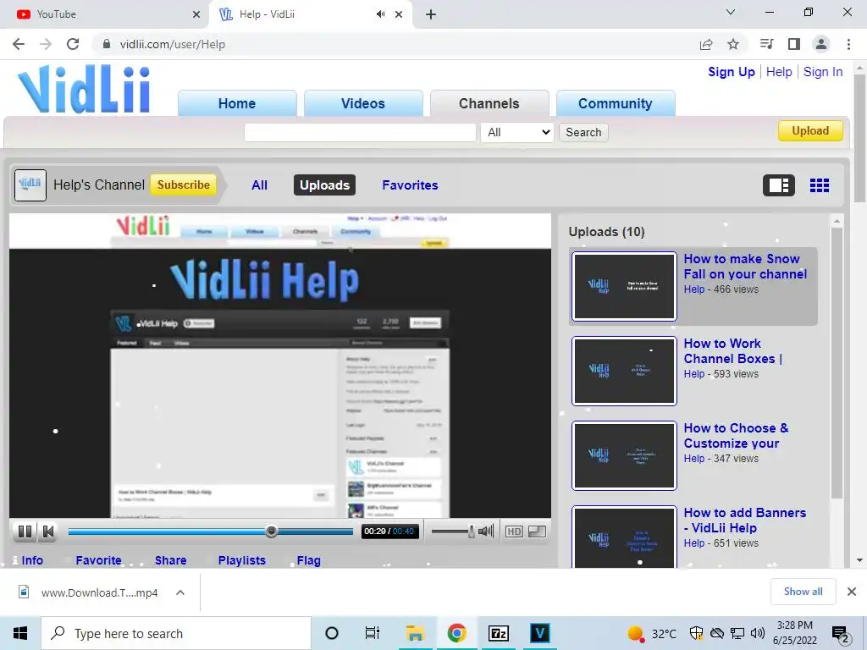The image size is (867, 650).
Task: Open the Home navigation tab
Action: 237,103
